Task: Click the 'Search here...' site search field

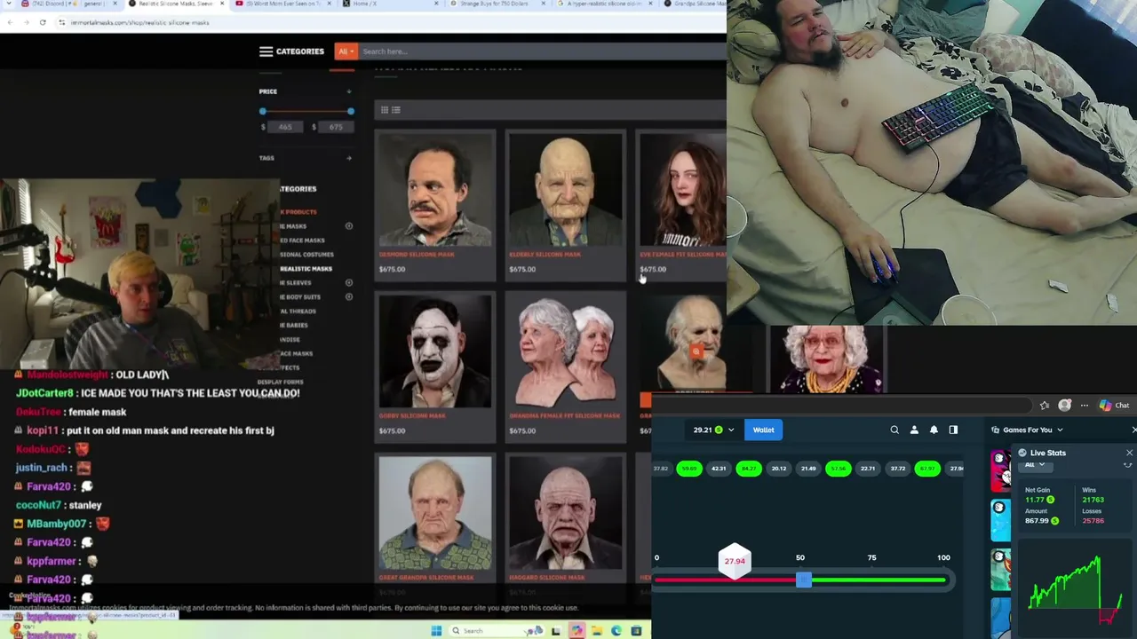Action: pos(542,51)
